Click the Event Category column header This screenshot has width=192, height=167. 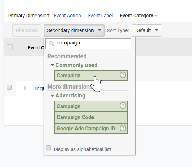coord(36,48)
